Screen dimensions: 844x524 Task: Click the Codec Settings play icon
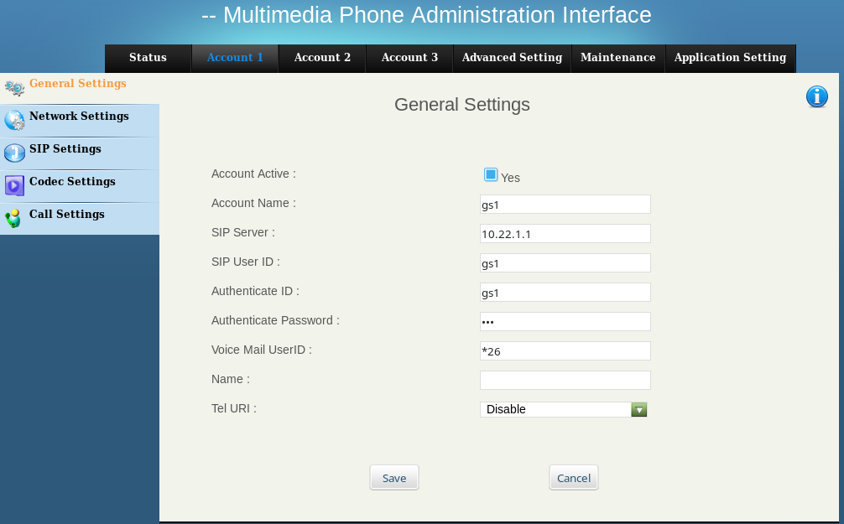click(x=14, y=185)
